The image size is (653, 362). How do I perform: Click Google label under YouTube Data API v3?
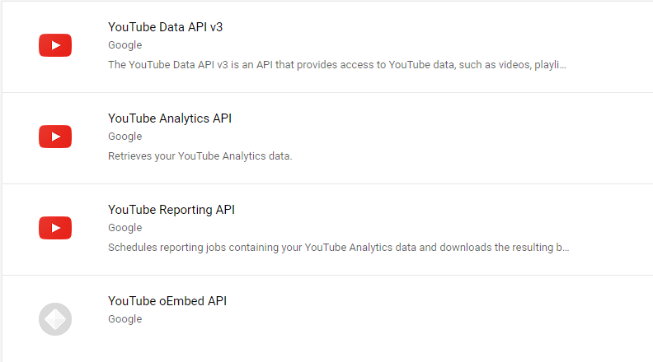[x=125, y=45]
